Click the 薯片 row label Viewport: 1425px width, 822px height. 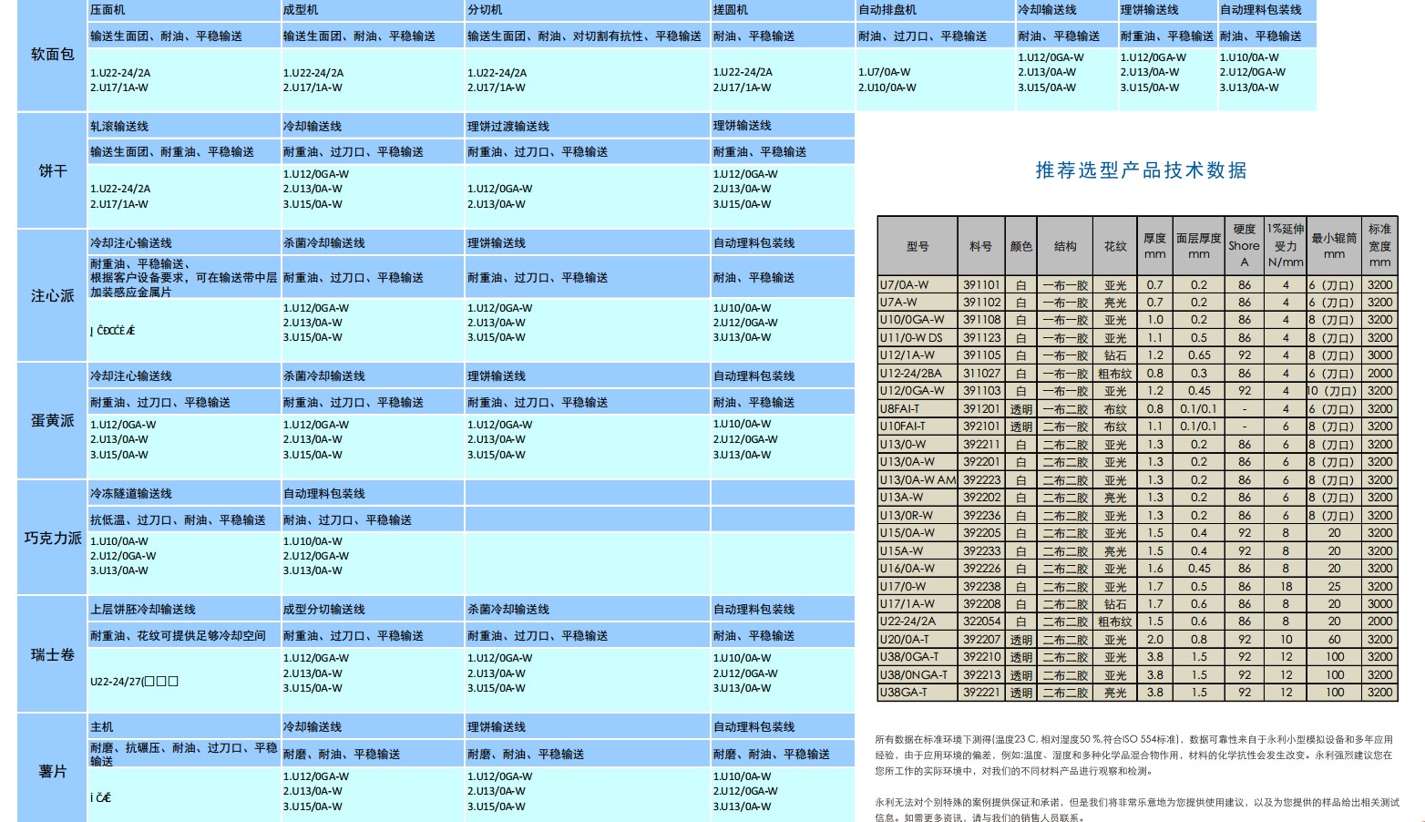click(52, 771)
